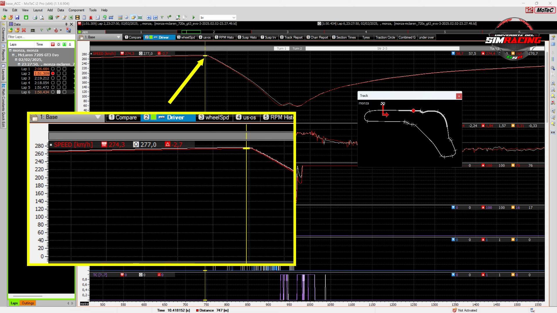Close the Track map window
The height and width of the screenshot is (313, 557).
[x=459, y=96]
